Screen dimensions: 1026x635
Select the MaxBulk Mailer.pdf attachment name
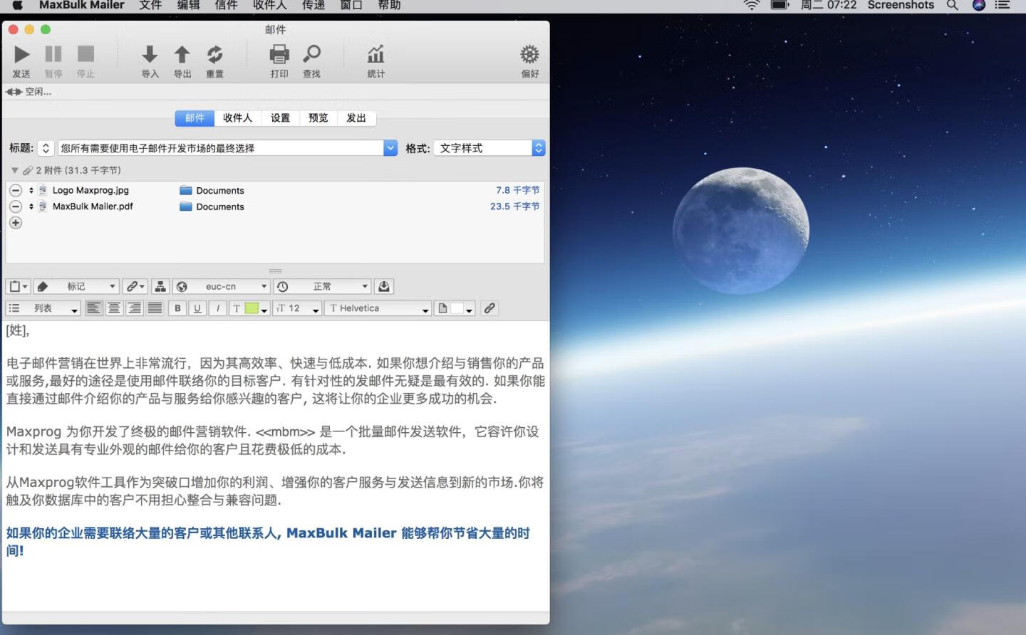click(93, 206)
